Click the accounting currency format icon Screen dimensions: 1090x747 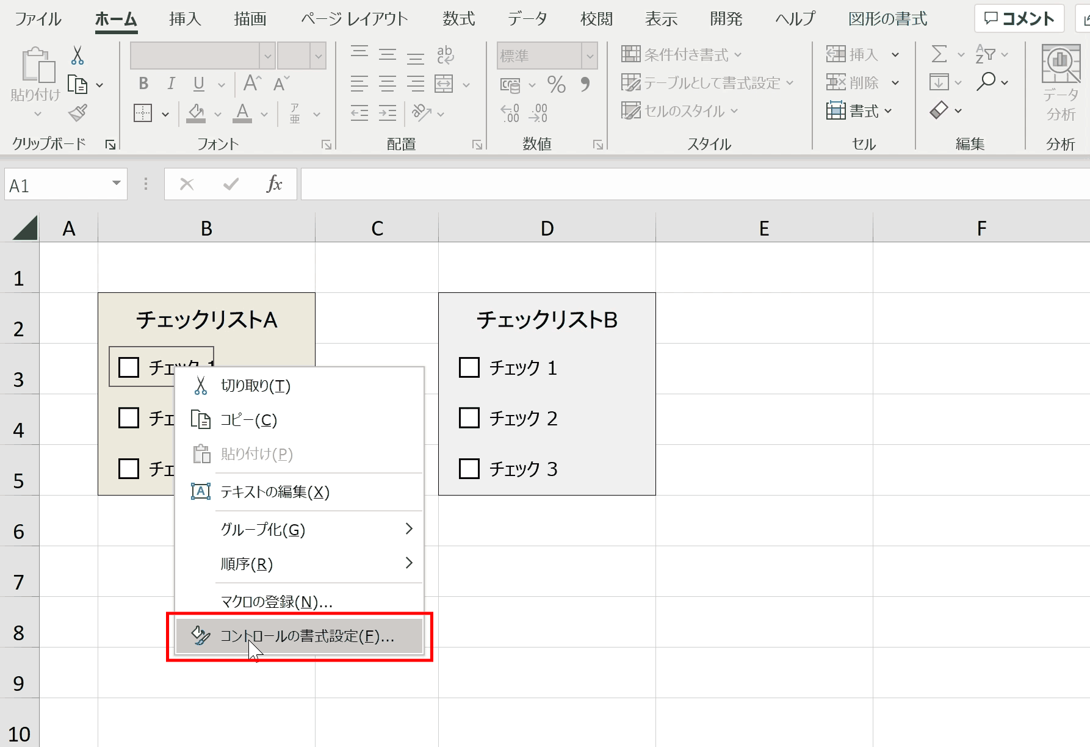[x=510, y=85]
